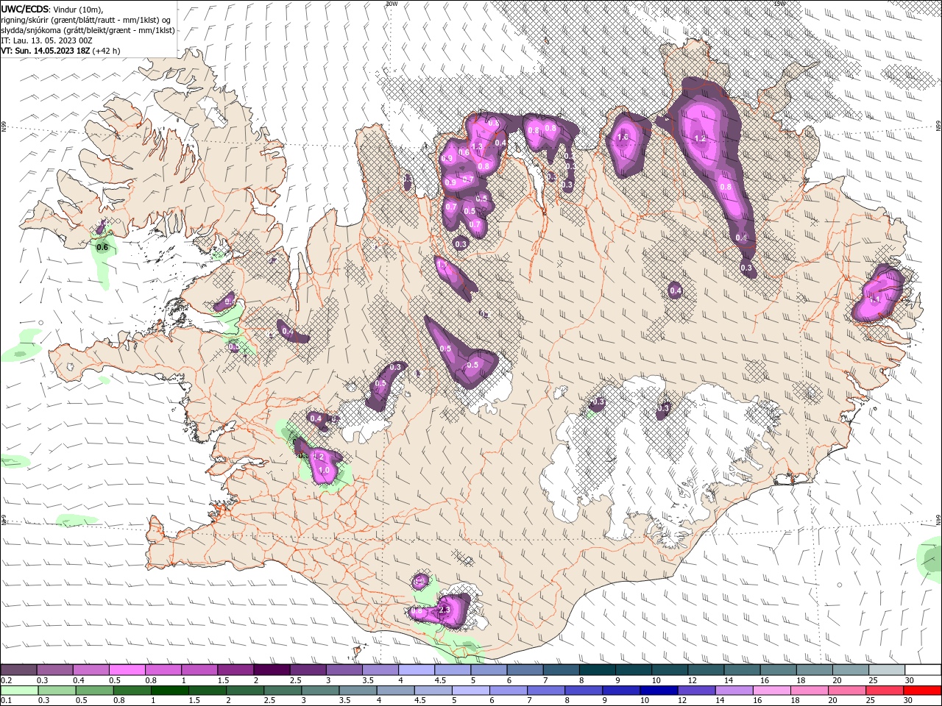Click the '1.6' precipitation value on the map
The width and height of the screenshot is (942, 706).
coord(623,137)
